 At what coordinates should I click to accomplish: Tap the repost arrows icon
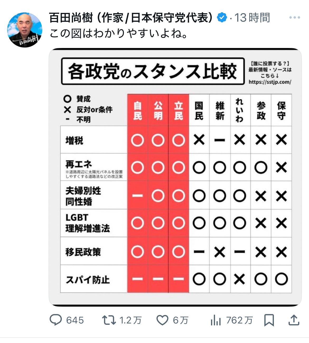(109, 320)
